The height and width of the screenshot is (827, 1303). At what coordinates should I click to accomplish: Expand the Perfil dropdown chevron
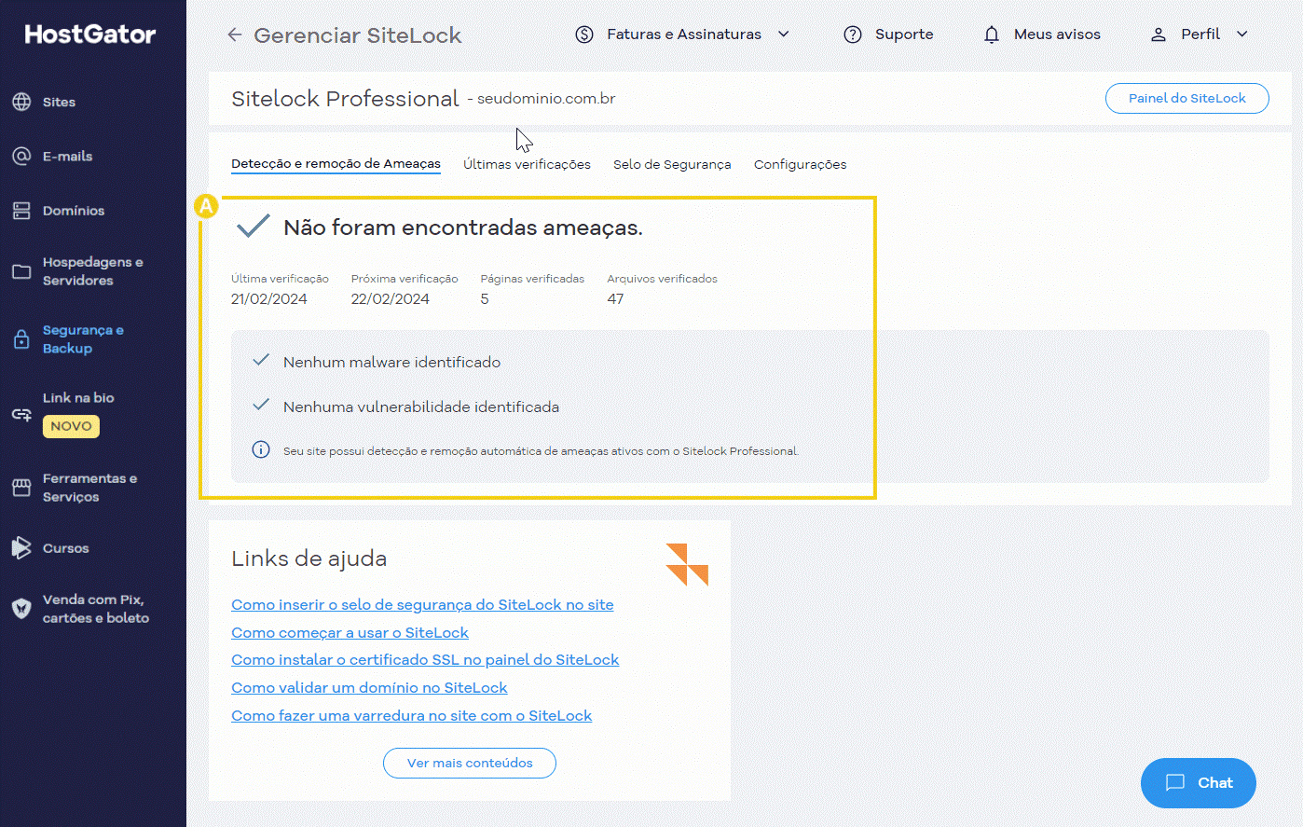click(x=1242, y=34)
